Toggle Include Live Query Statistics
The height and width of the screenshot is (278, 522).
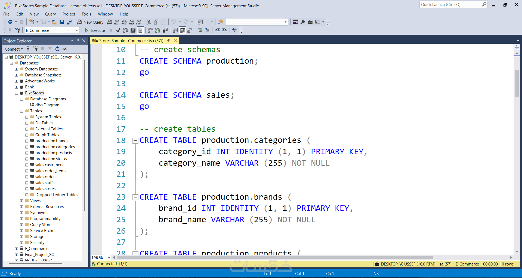158,30
